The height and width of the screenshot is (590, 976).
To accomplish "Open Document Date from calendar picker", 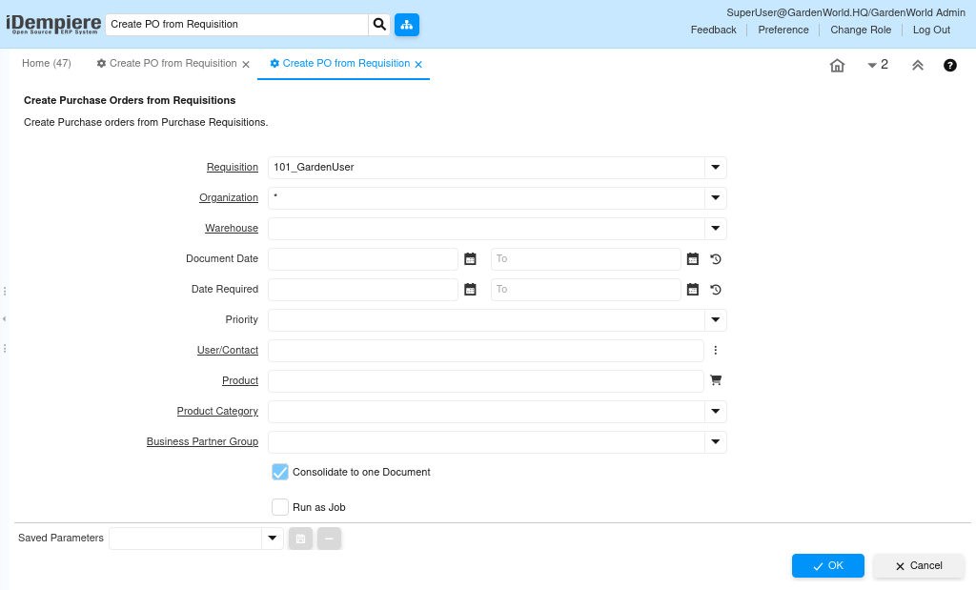I will [x=470, y=259].
